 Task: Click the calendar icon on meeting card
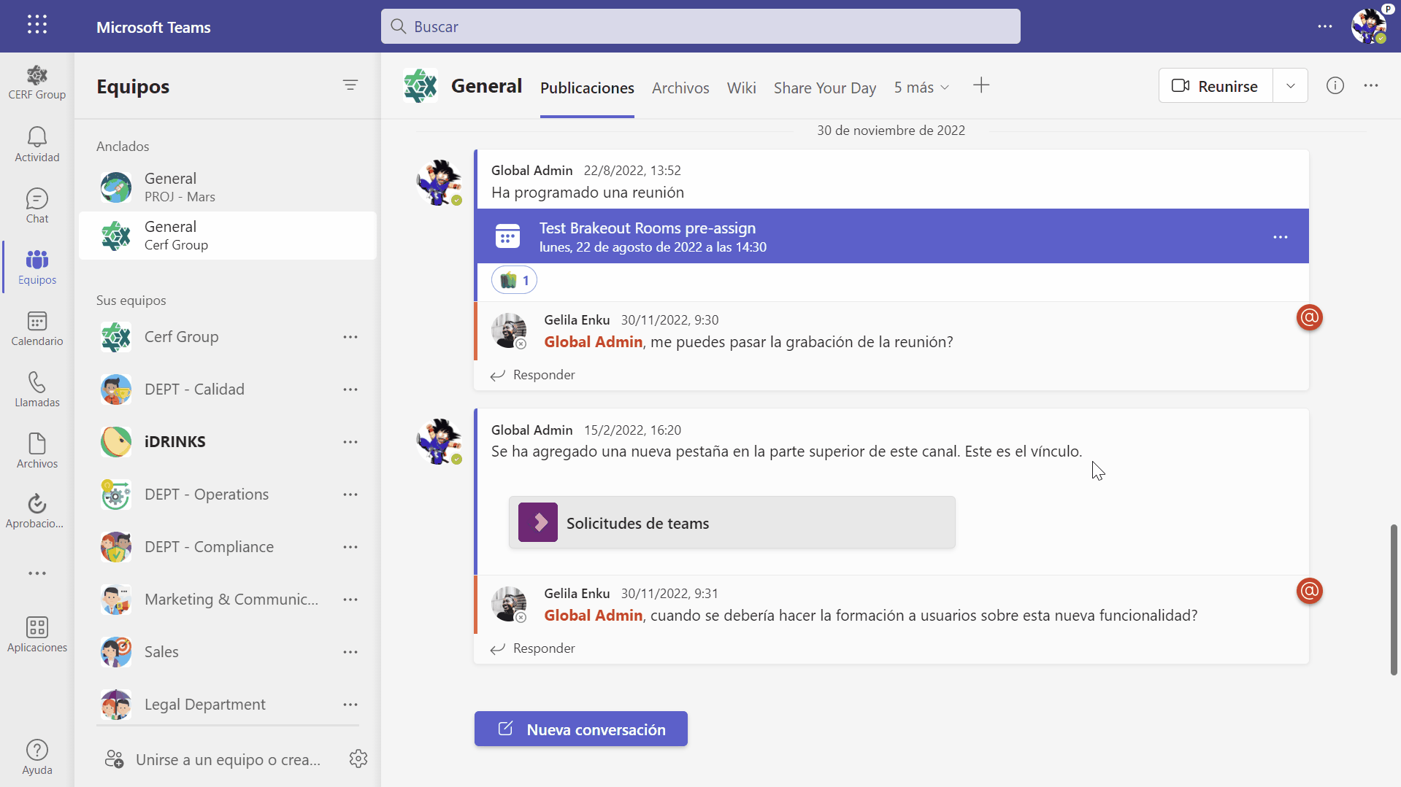click(507, 236)
